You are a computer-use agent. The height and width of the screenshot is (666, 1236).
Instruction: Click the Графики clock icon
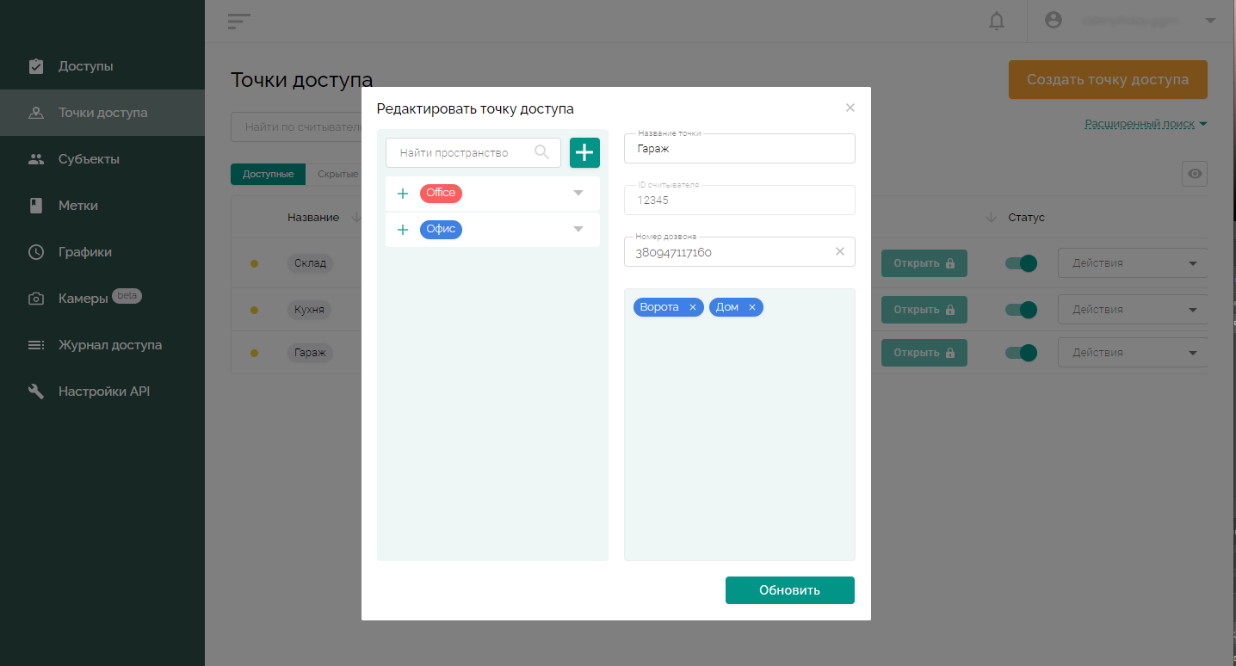pos(36,252)
